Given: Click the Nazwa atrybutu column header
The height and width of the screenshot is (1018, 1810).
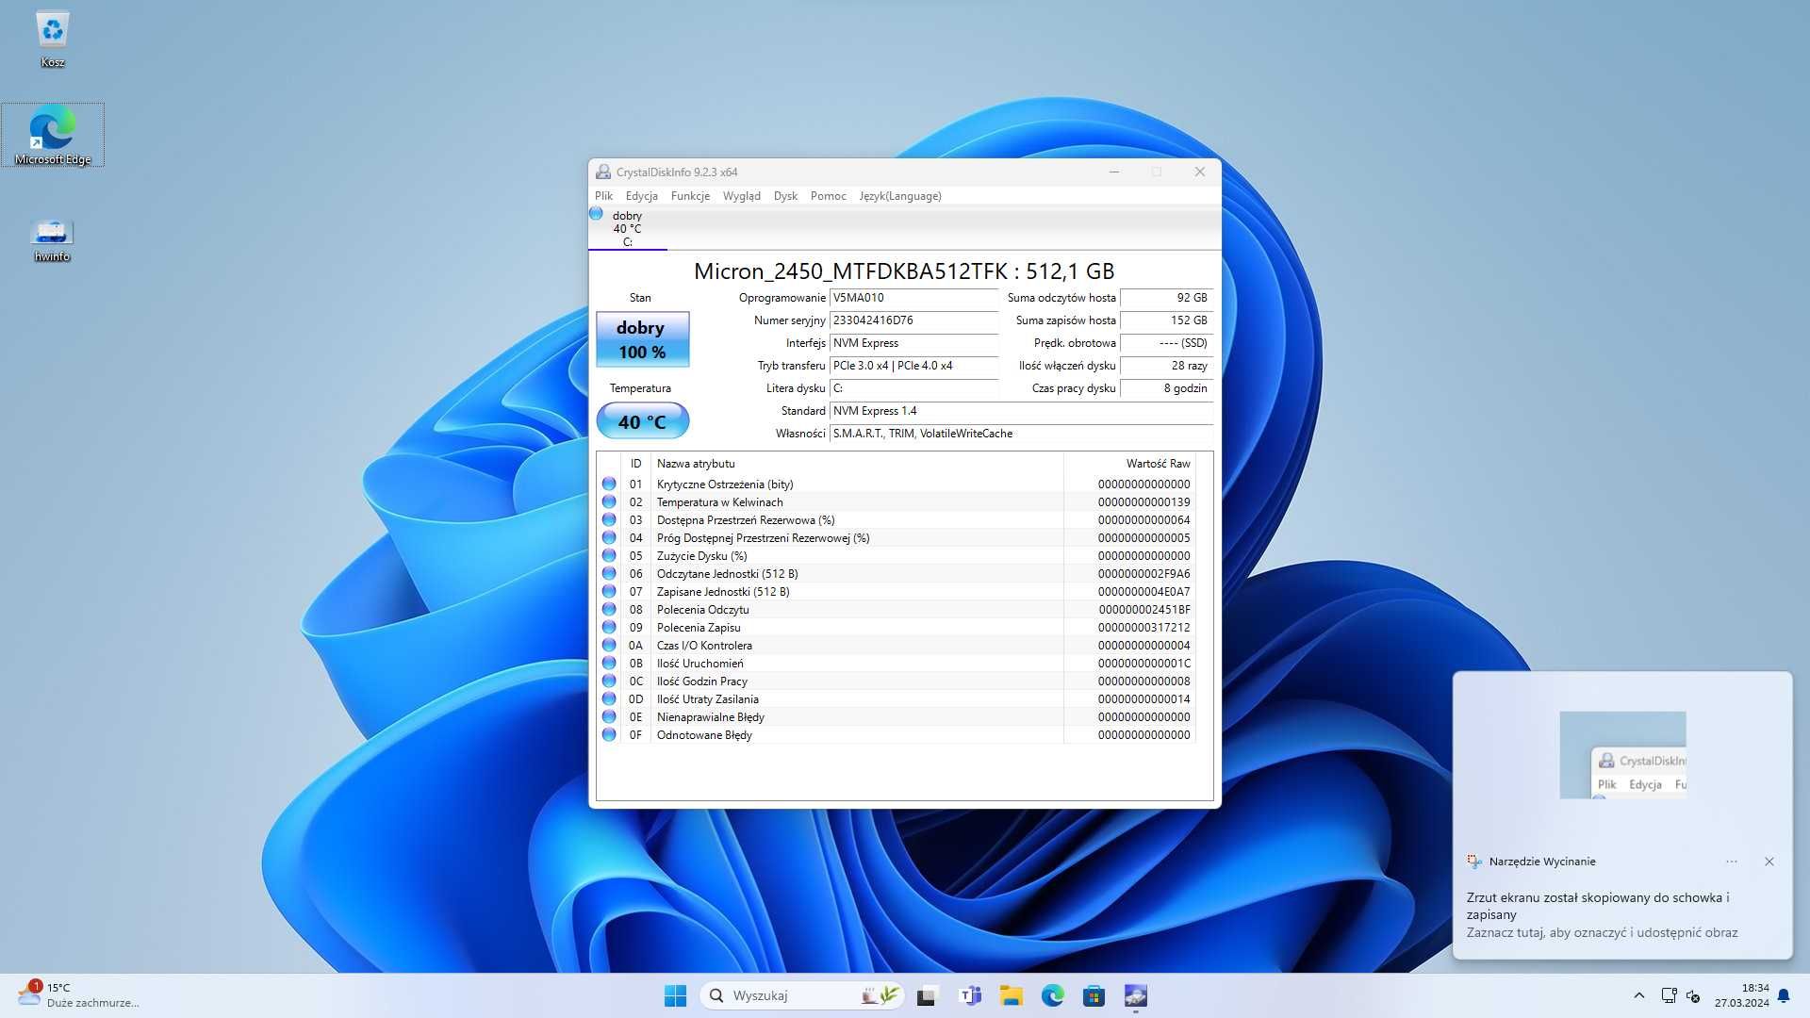Looking at the screenshot, I should [857, 464].
